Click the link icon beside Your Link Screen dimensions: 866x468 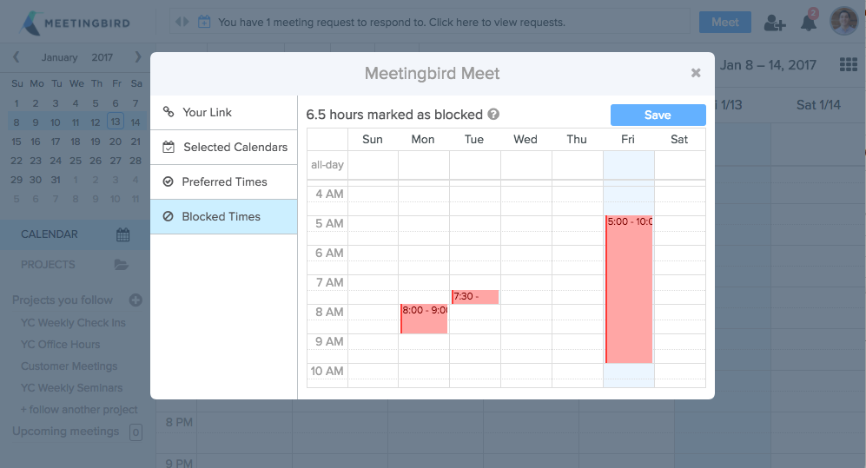169,112
